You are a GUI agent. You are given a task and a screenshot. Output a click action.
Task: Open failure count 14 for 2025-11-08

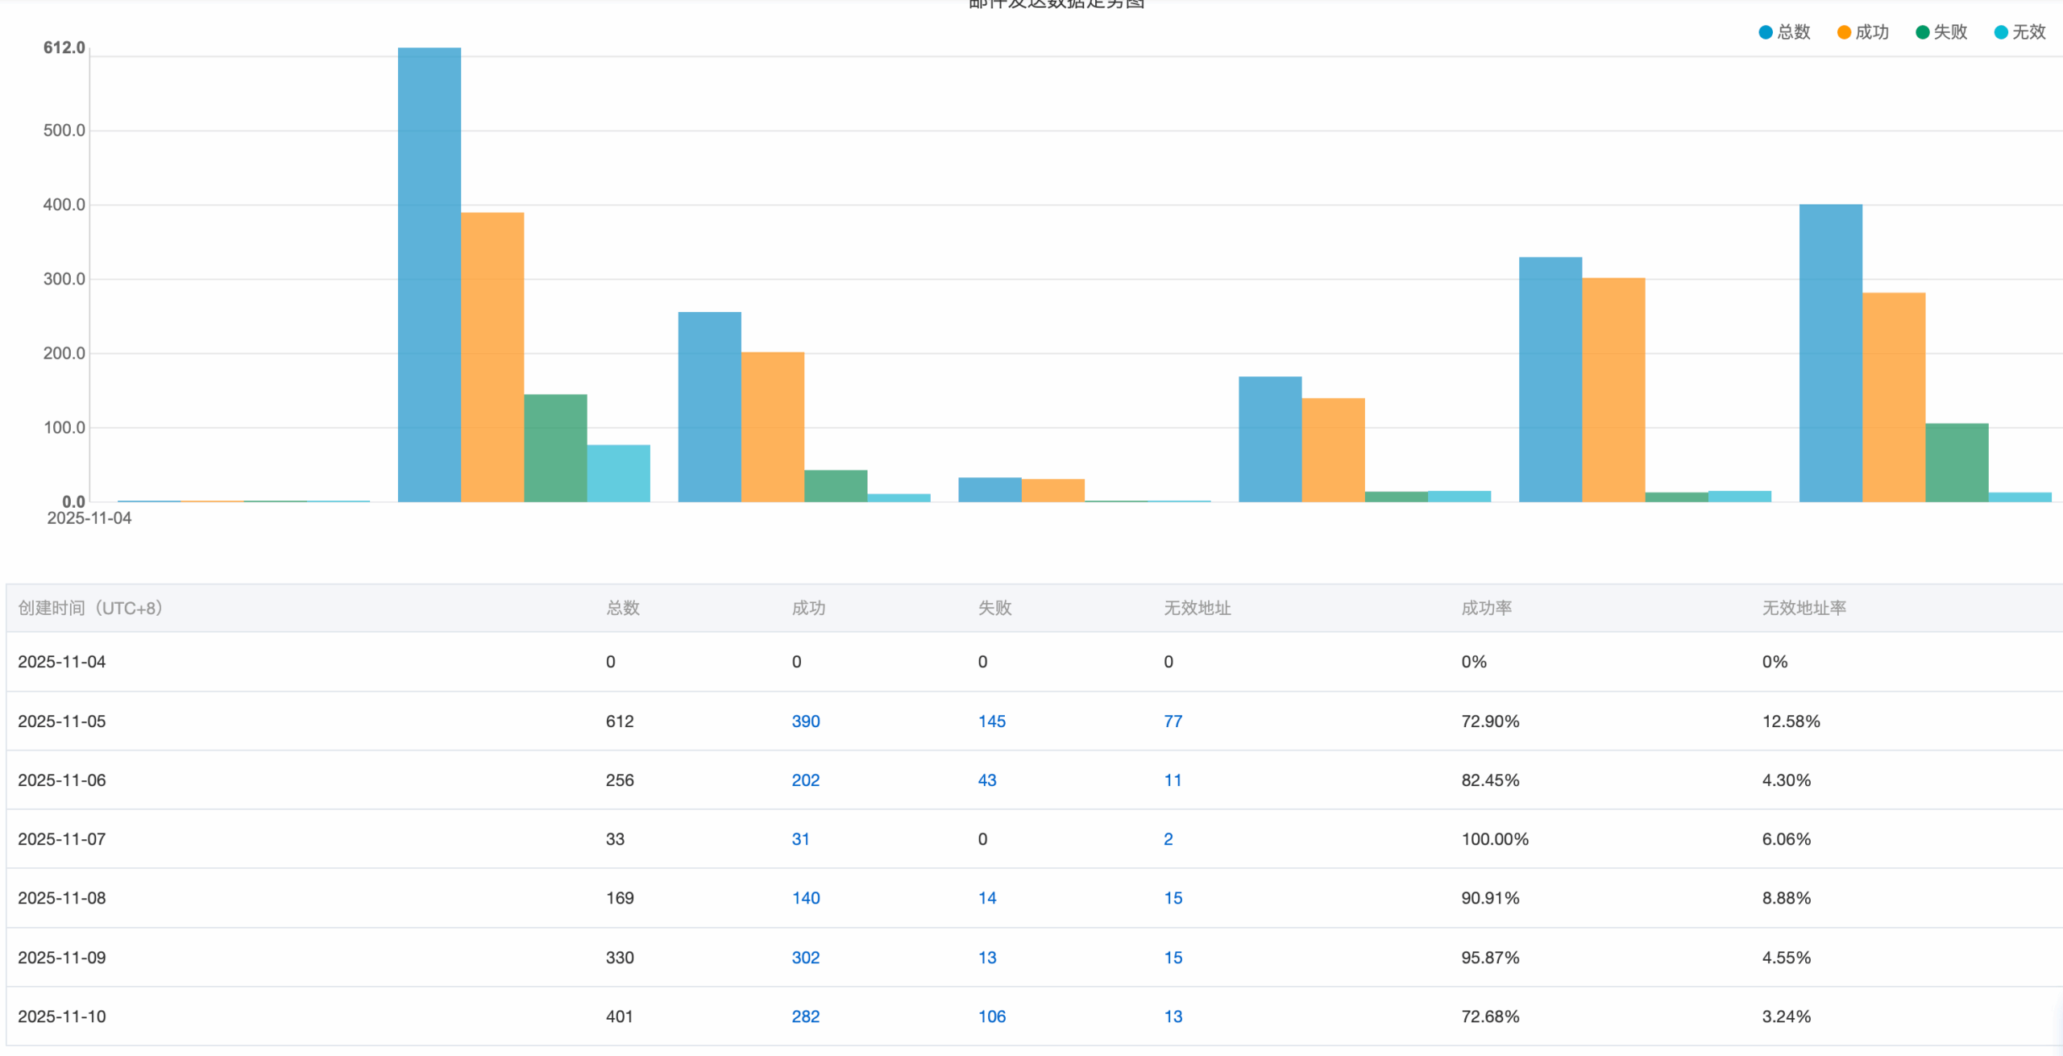pyautogui.click(x=986, y=898)
